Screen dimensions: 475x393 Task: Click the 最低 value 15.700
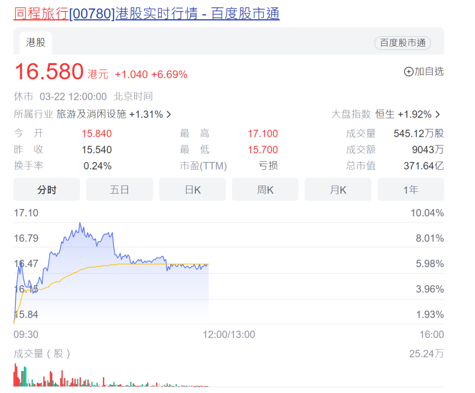coord(263,150)
